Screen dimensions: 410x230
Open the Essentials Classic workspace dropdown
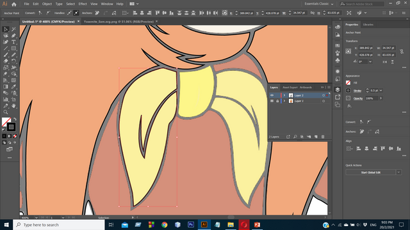(x=319, y=4)
